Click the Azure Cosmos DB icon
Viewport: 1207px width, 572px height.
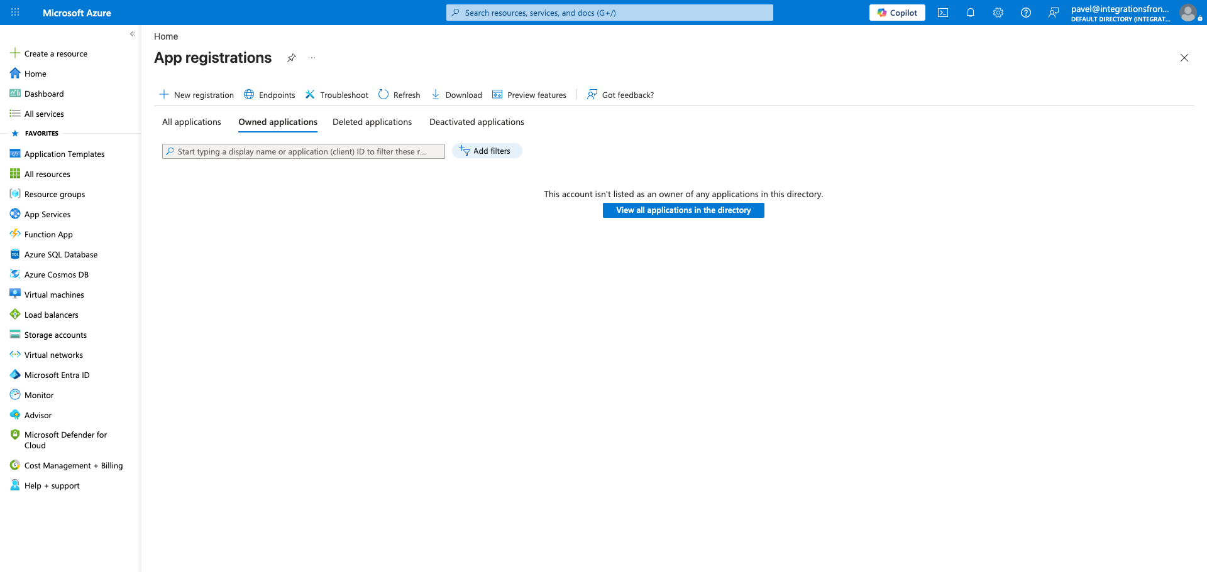click(15, 274)
